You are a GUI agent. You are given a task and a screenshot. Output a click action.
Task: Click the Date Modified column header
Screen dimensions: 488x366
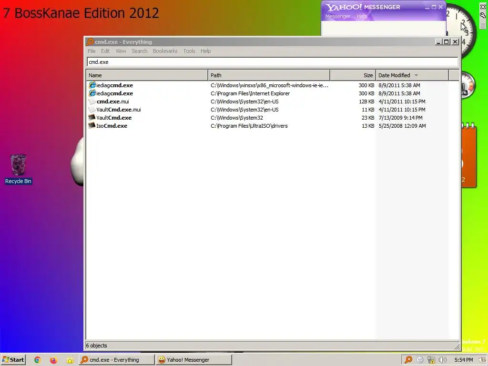pyautogui.click(x=412, y=75)
